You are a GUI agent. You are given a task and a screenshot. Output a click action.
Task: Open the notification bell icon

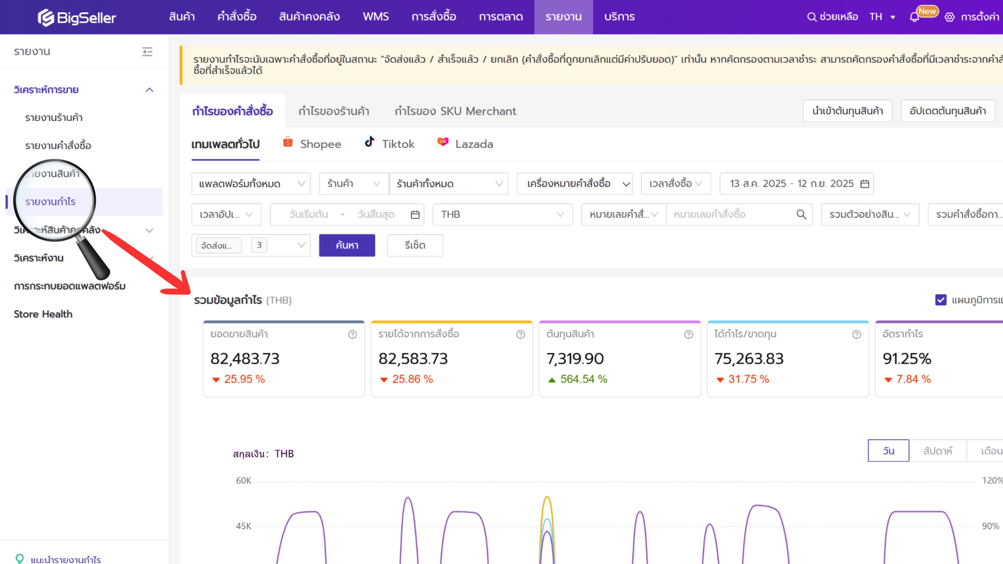(914, 18)
